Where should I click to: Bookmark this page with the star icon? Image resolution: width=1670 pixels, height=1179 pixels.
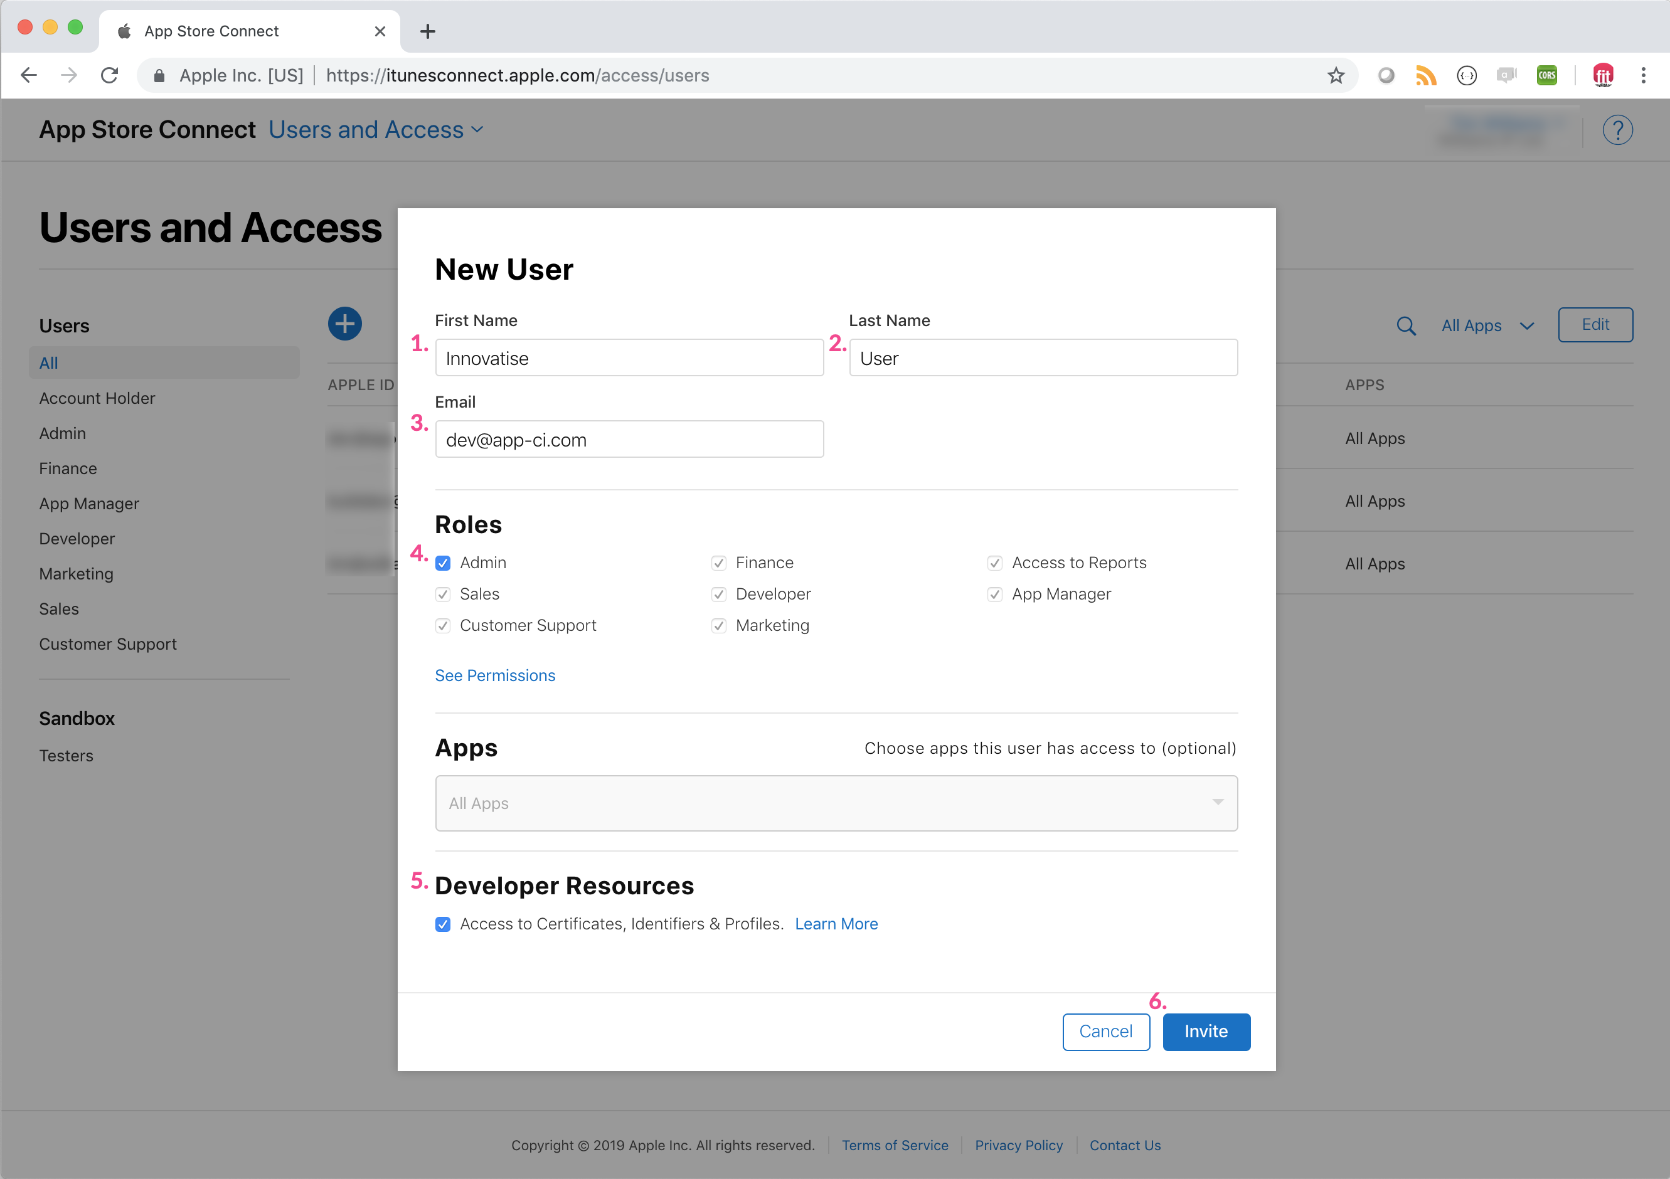[1336, 75]
